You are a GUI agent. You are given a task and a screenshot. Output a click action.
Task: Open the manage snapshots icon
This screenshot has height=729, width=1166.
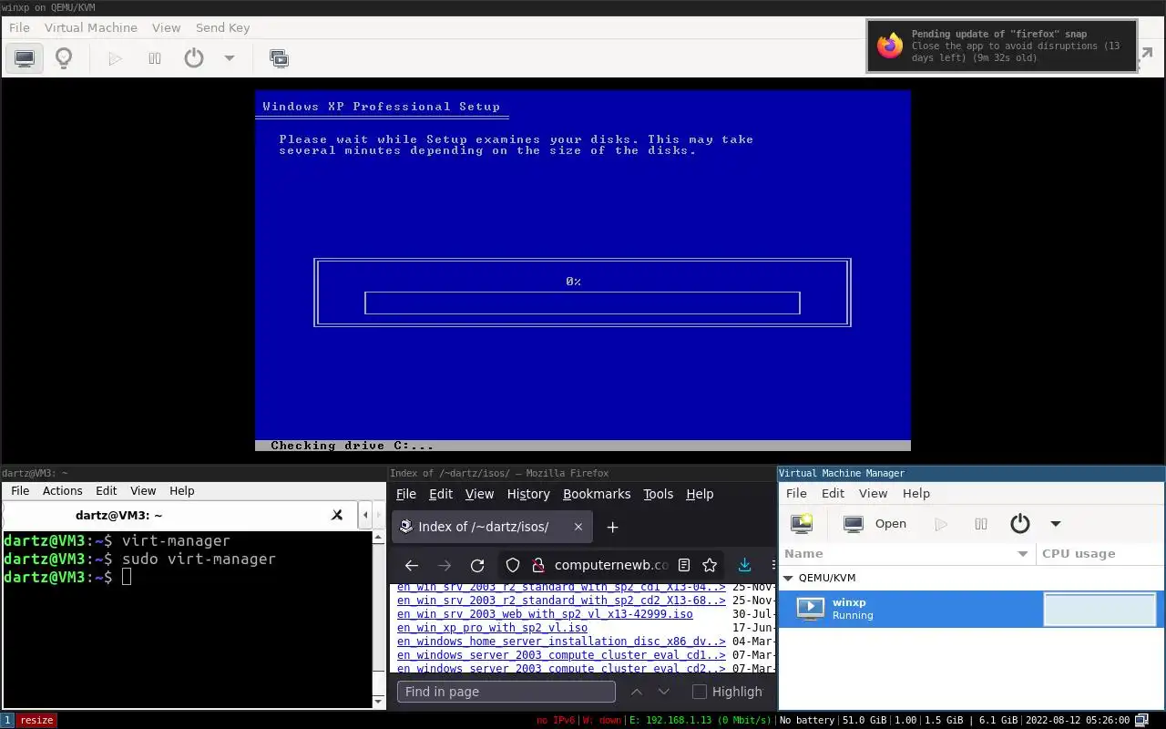point(279,58)
